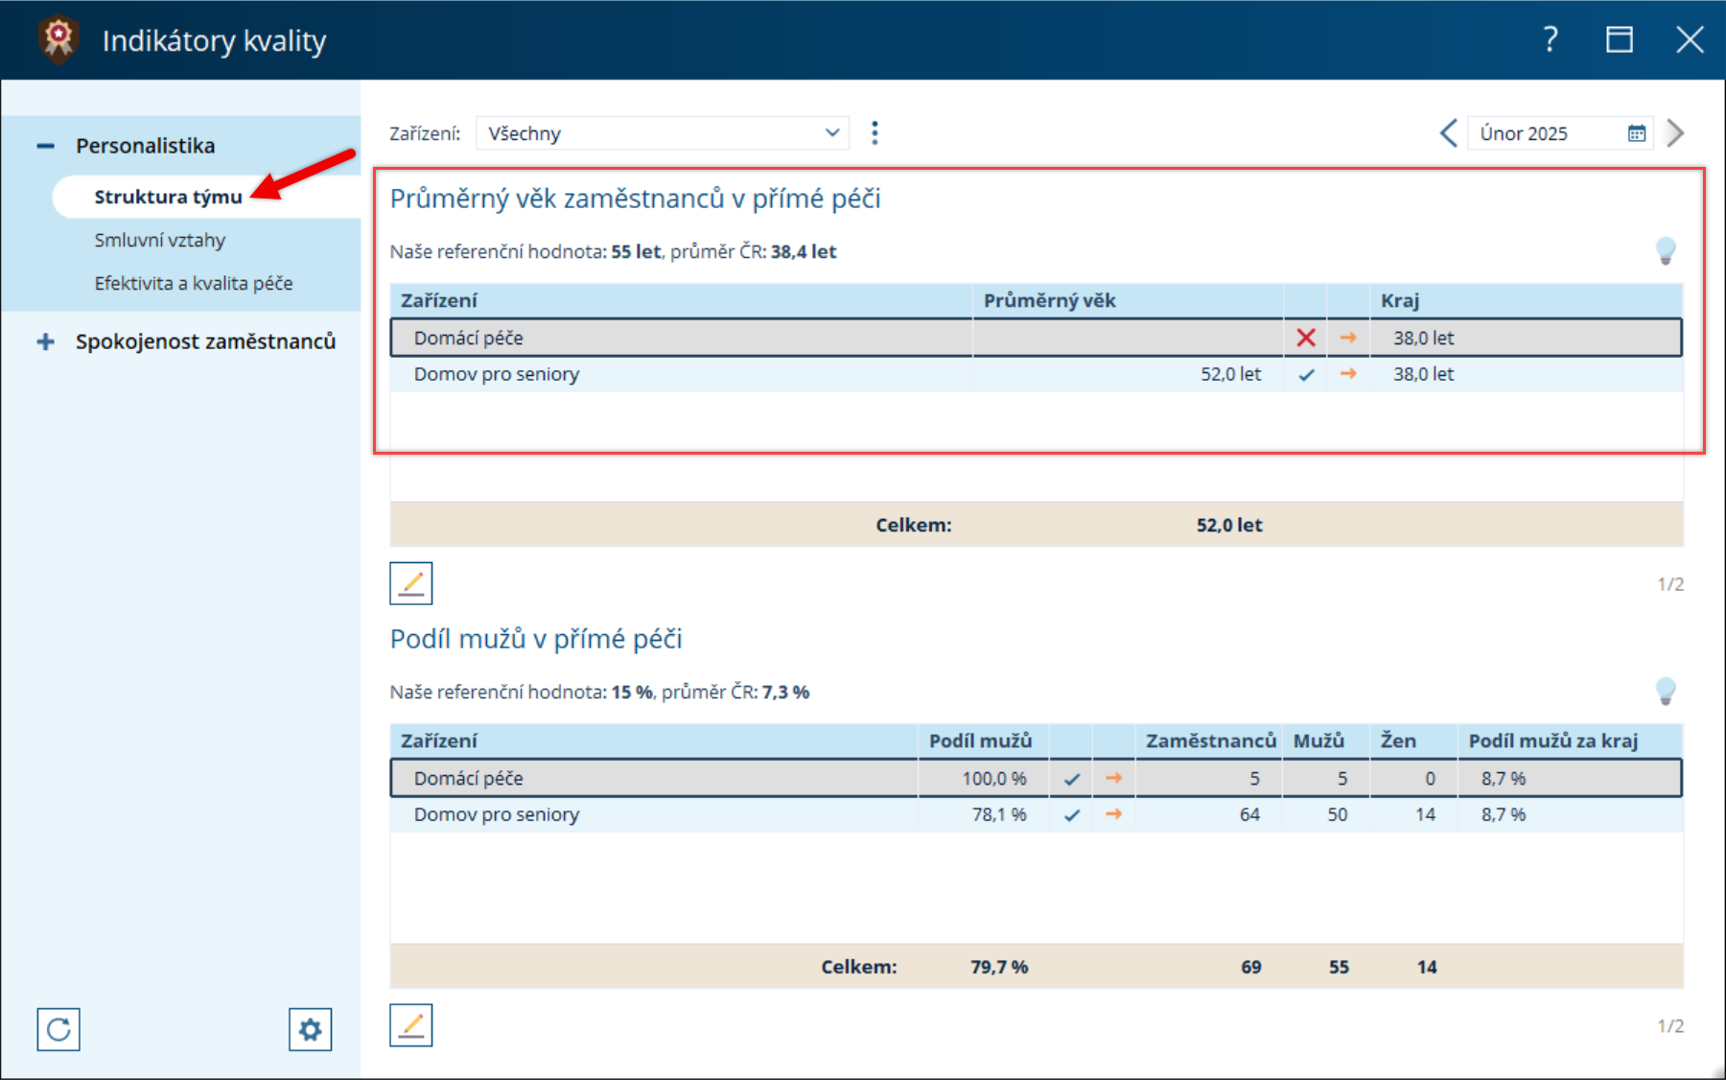Click checkmark in Domov pro seniory men share row
This screenshot has width=1726, height=1080.
click(1071, 815)
